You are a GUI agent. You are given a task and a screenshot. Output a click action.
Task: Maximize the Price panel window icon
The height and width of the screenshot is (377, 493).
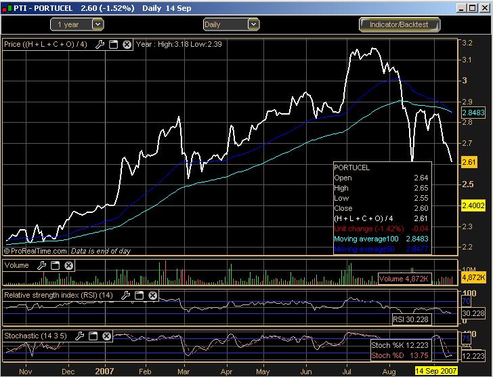114,44
